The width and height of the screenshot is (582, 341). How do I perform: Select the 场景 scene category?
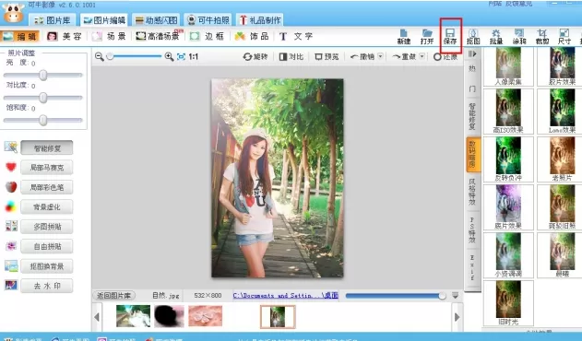tap(110, 36)
